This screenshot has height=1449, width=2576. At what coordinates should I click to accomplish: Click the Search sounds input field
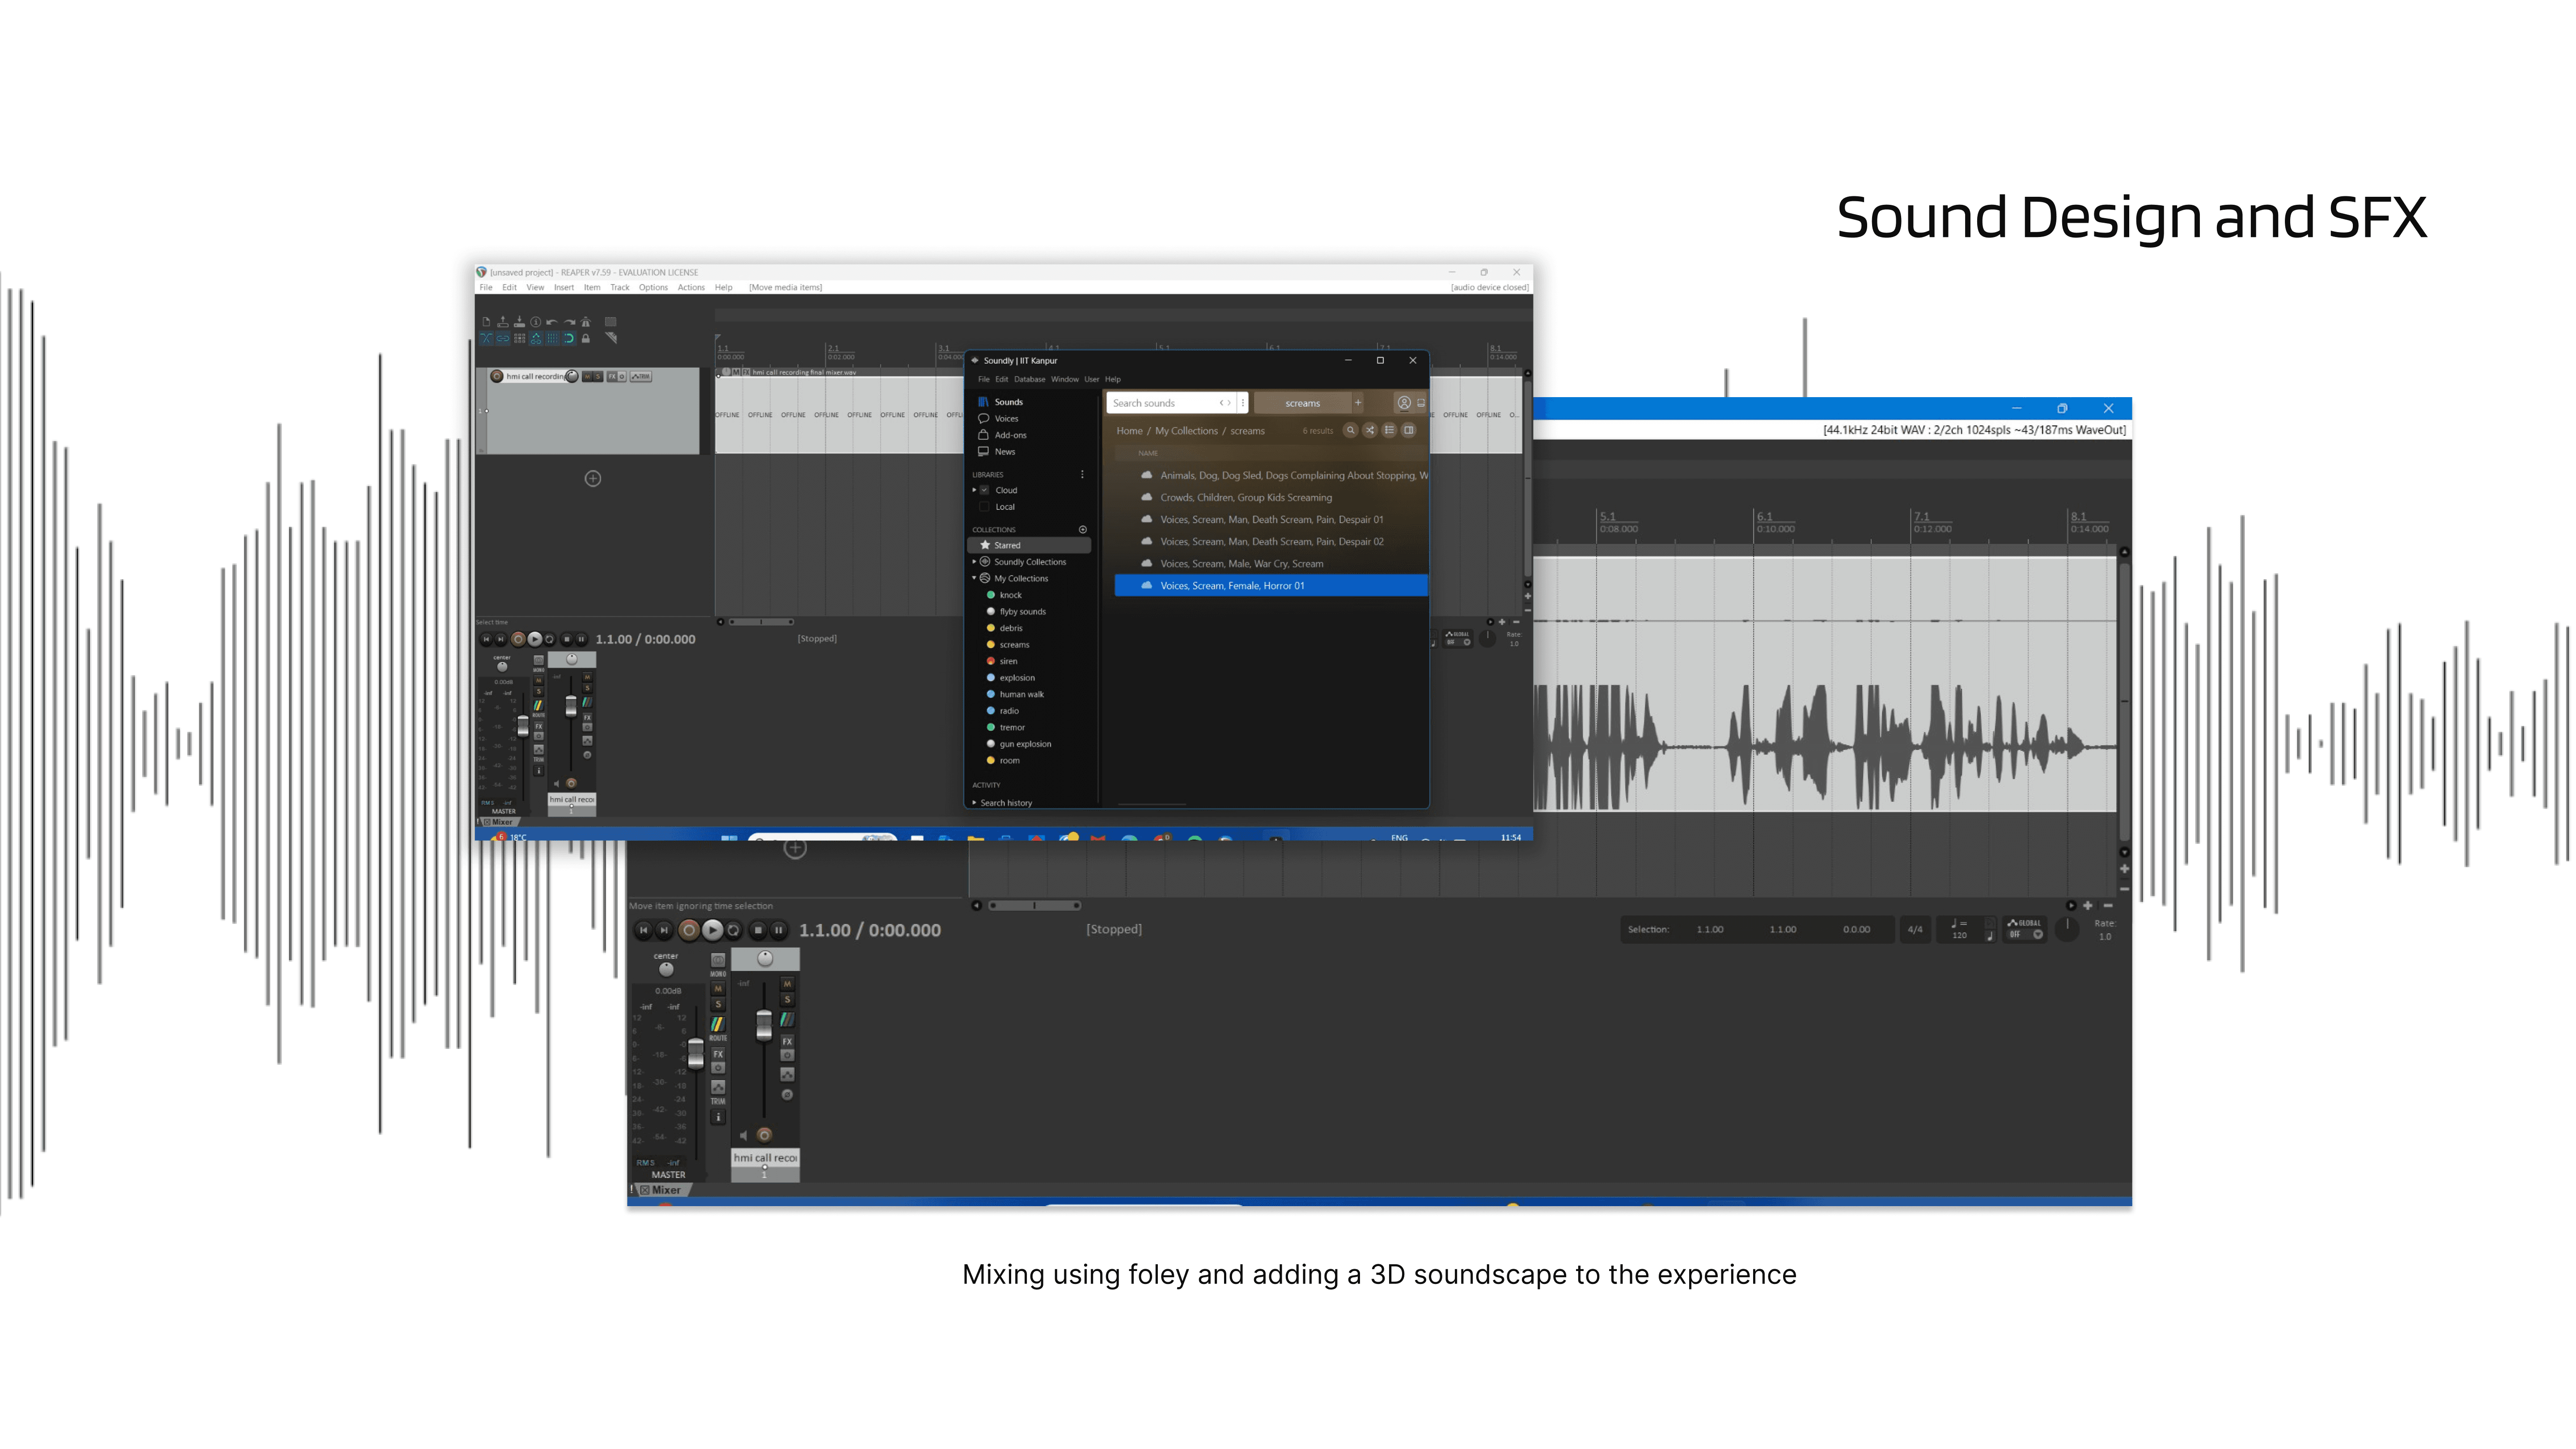tap(1160, 403)
